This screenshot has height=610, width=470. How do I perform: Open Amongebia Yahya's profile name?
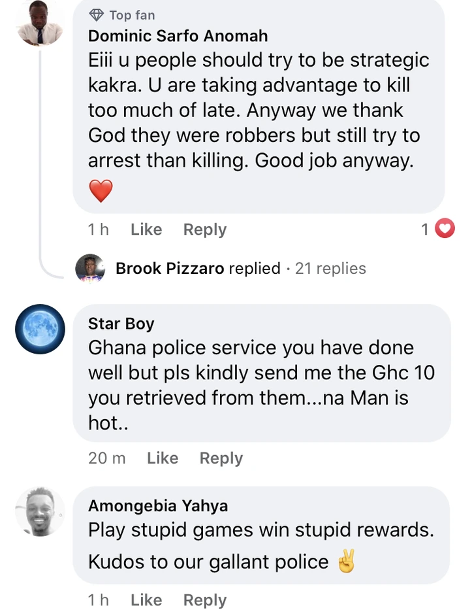coord(158,505)
